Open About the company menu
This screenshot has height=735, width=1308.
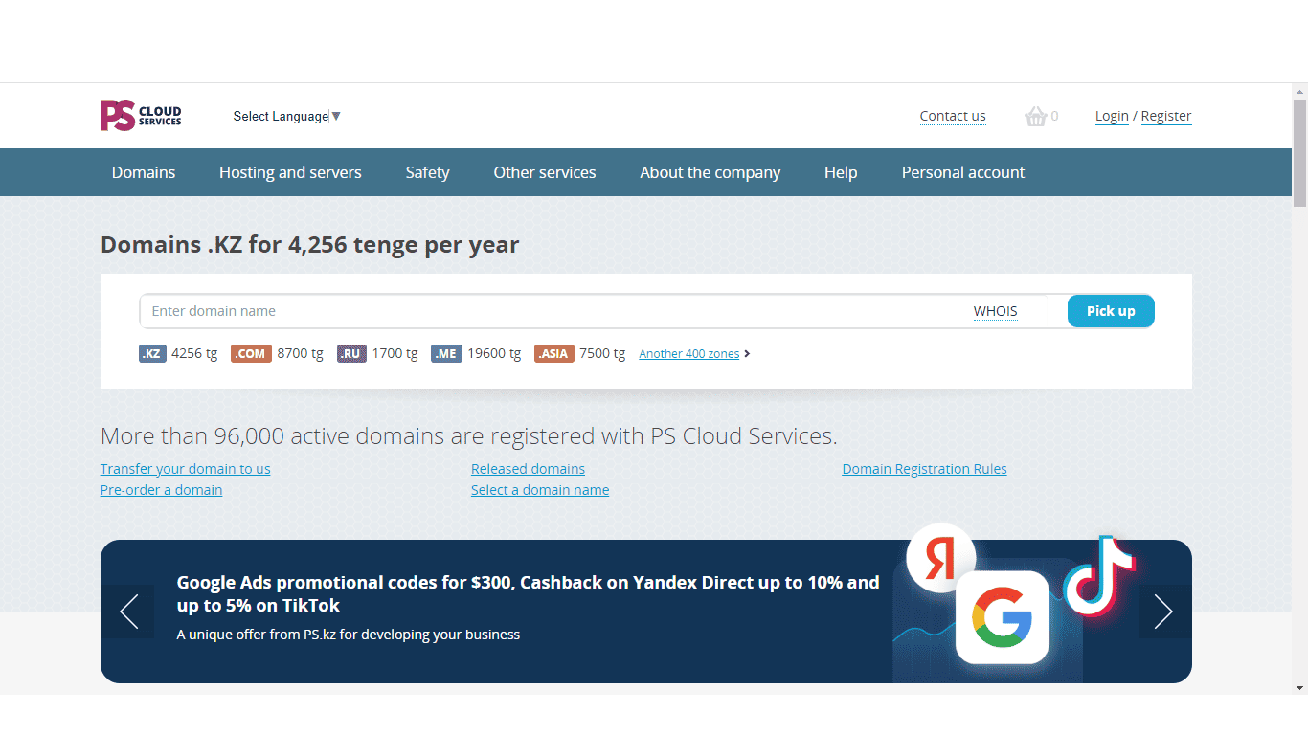tap(710, 172)
